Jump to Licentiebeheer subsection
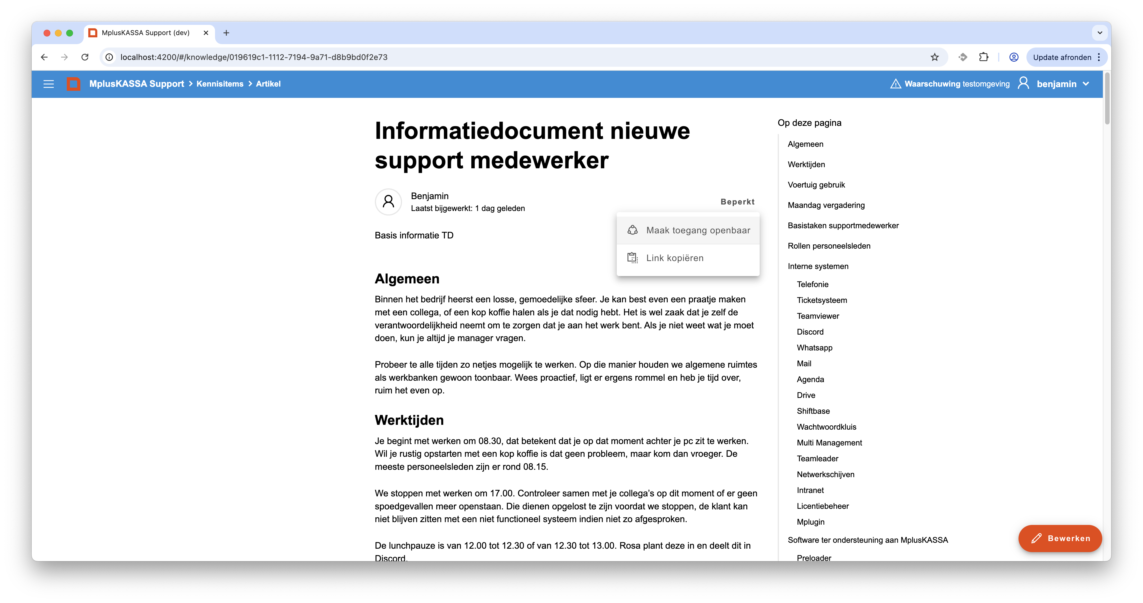Image resolution: width=1143 pixels, height=603 pixels. (823, 506)
